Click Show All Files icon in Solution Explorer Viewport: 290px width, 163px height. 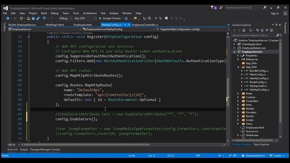(271, 30)
